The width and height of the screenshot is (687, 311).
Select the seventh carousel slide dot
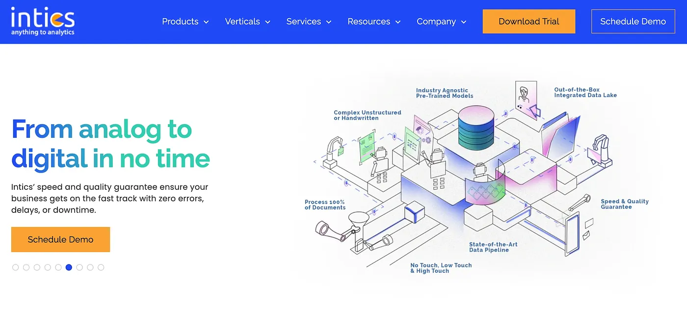pos(79,267)
